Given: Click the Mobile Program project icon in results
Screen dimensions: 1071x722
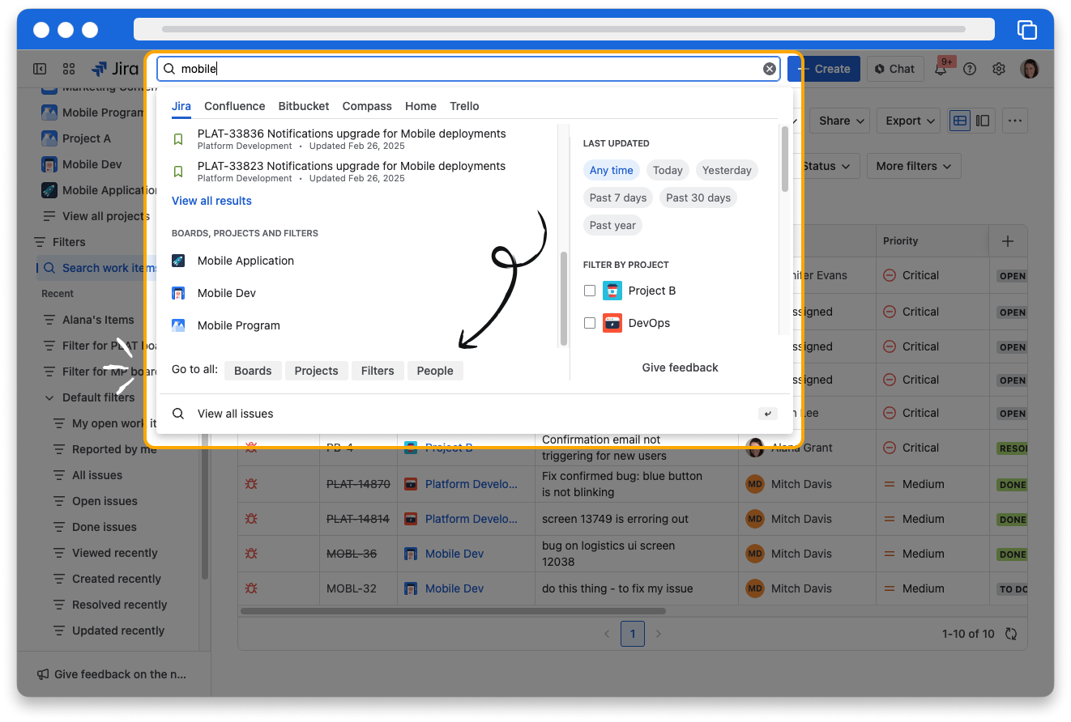Looking at the screenshot, I should 178,325.
